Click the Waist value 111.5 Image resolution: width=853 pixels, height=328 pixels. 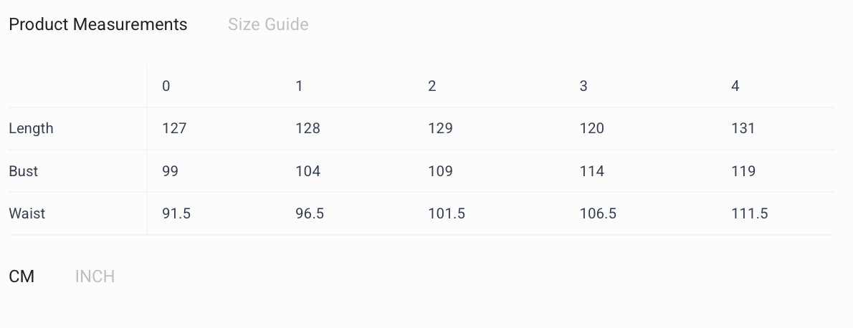point(749,213)
